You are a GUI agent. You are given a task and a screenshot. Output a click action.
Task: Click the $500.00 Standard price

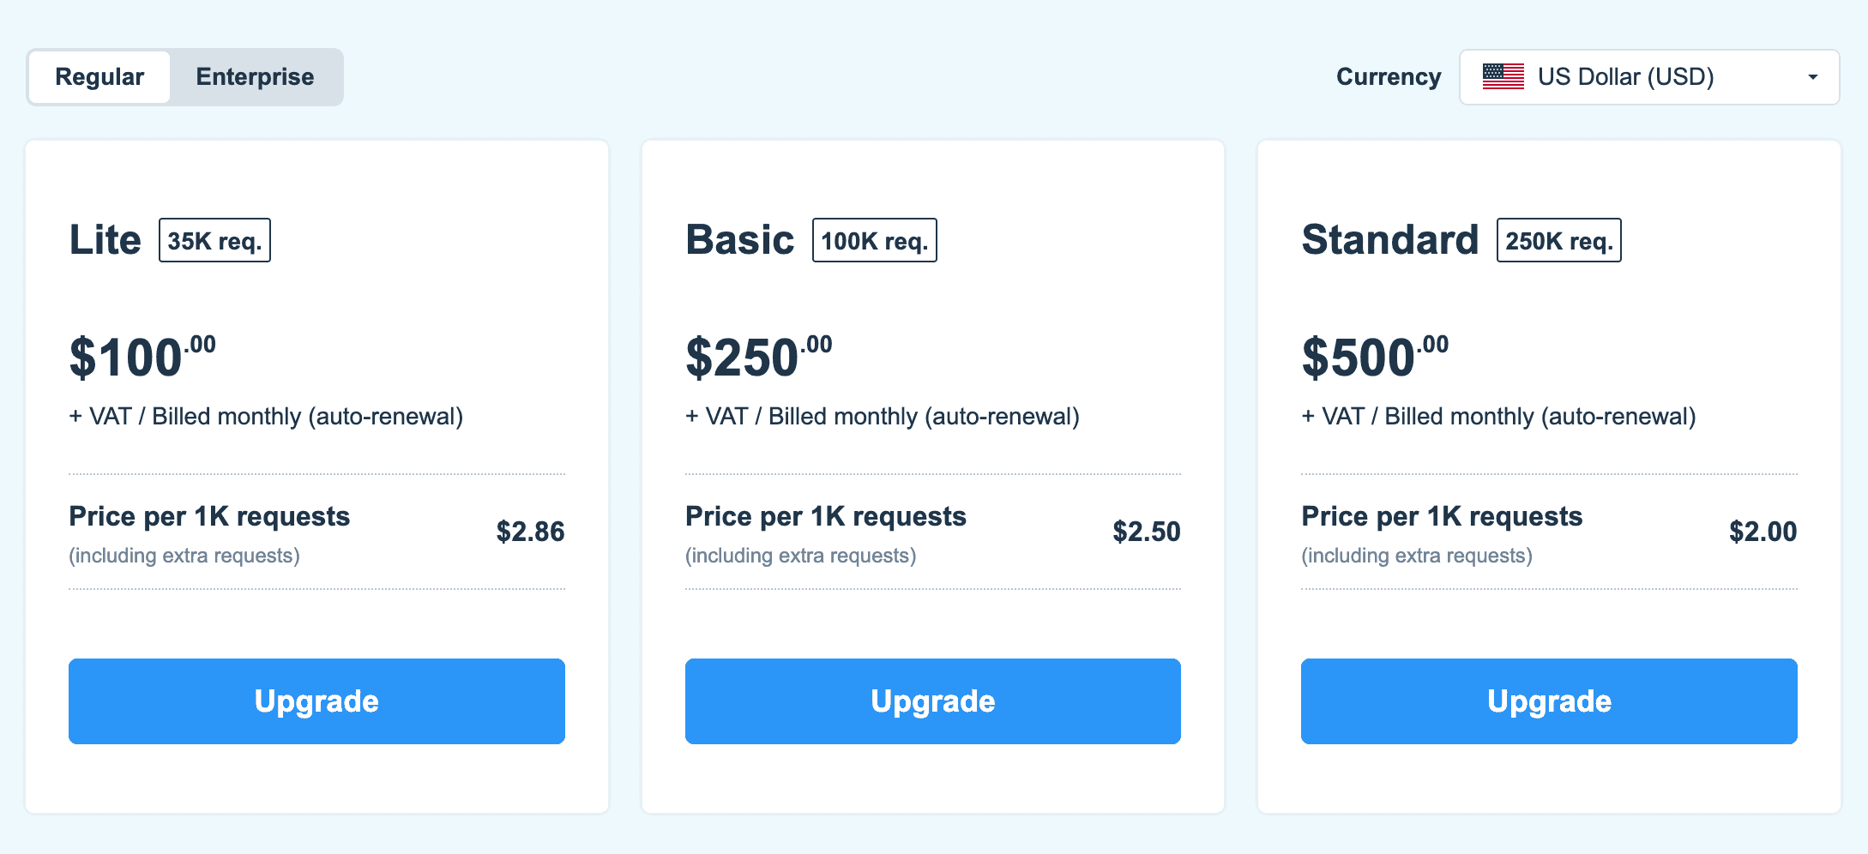pyautogui.click(x=1375, y=357)
